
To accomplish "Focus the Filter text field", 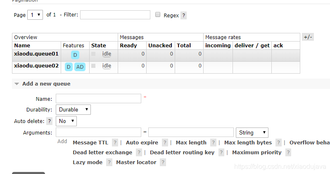I will coord(115,15).
